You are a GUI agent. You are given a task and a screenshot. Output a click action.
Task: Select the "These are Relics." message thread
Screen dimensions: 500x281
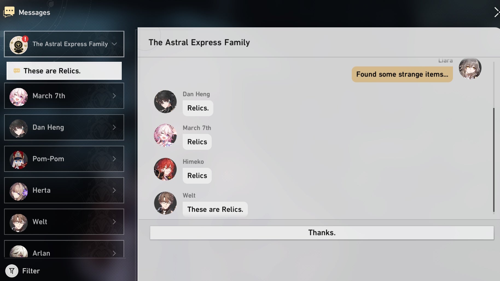[64, 71]
